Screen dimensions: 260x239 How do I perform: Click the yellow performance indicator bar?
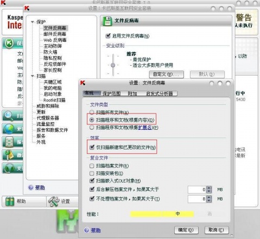tap(162, 214)
